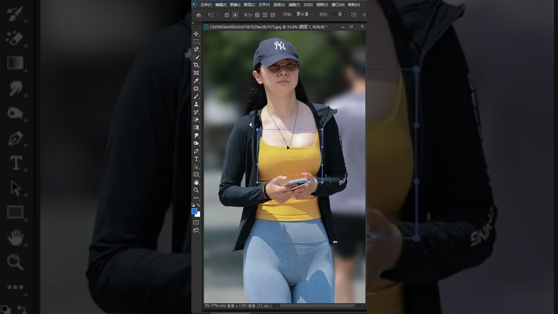Toggle Quick Mask mode icon
Viewport: 558px width, 314px height.
pos(196,222)
